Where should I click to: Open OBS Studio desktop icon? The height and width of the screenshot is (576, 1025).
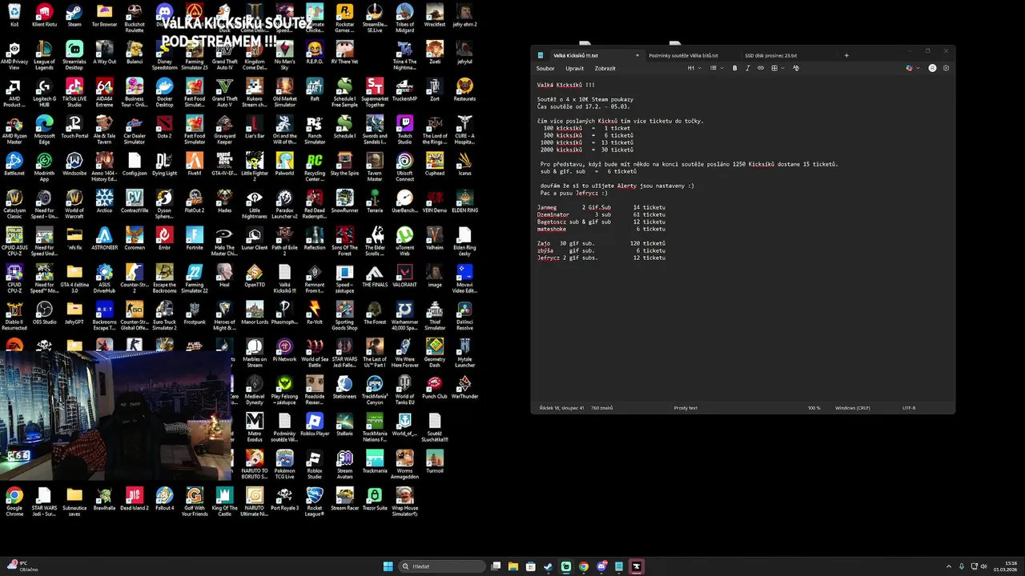pyautogui.click(x=44, y=313)
